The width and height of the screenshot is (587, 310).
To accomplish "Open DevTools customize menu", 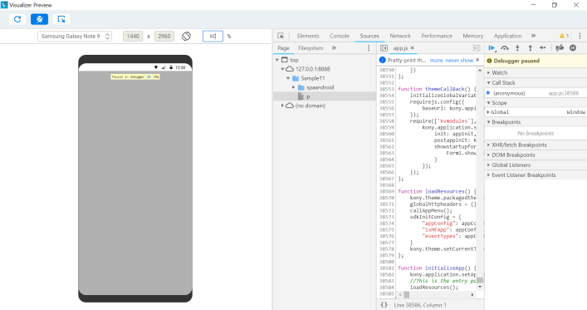I will 580,36.
